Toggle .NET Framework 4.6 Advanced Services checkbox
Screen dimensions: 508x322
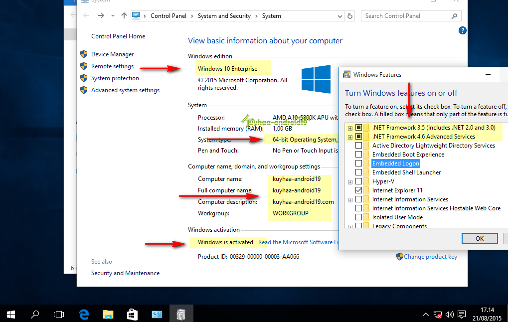click(358, 137)
